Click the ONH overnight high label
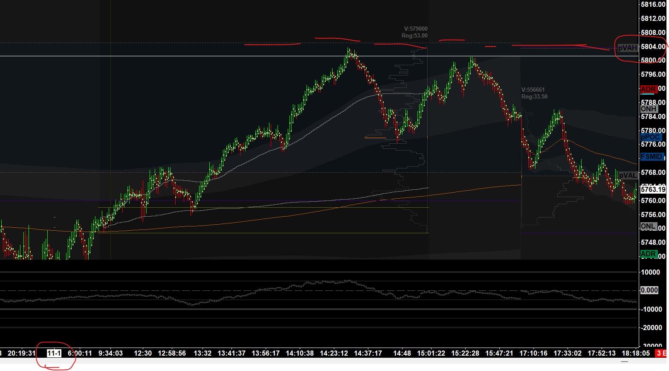 tap(649, 109)
